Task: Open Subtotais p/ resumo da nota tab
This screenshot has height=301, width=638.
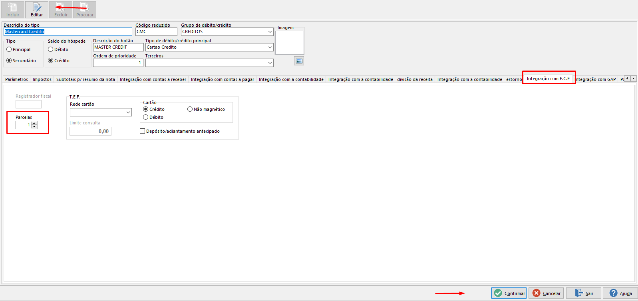Action: pos(85,79)
